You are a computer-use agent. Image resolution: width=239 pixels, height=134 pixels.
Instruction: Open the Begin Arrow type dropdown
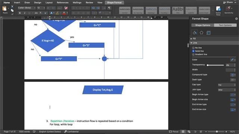point(233,95)
